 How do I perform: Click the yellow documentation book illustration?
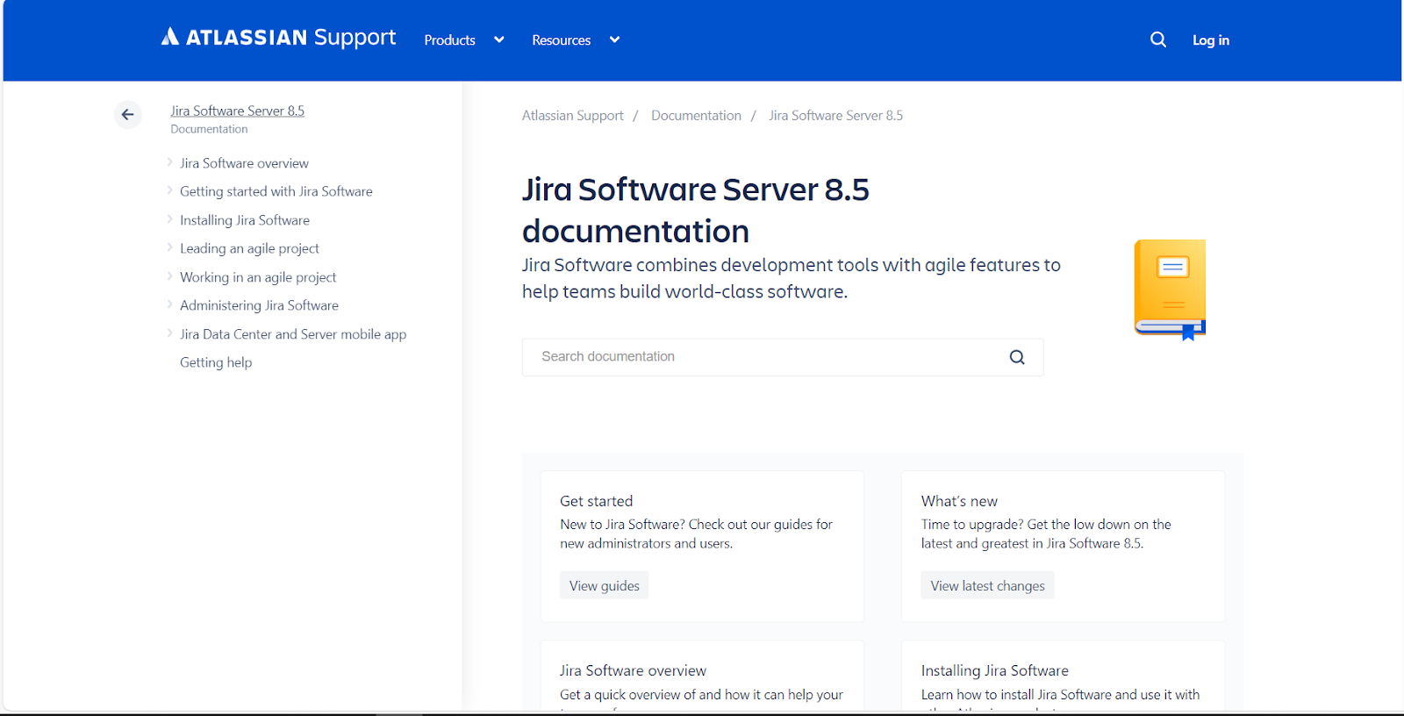[x=1170, y=290]
